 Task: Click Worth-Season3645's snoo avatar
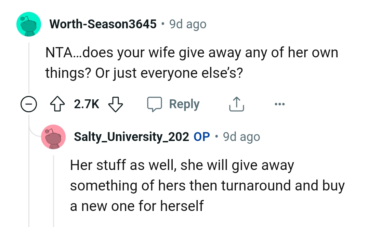click(x=29, y=24)
